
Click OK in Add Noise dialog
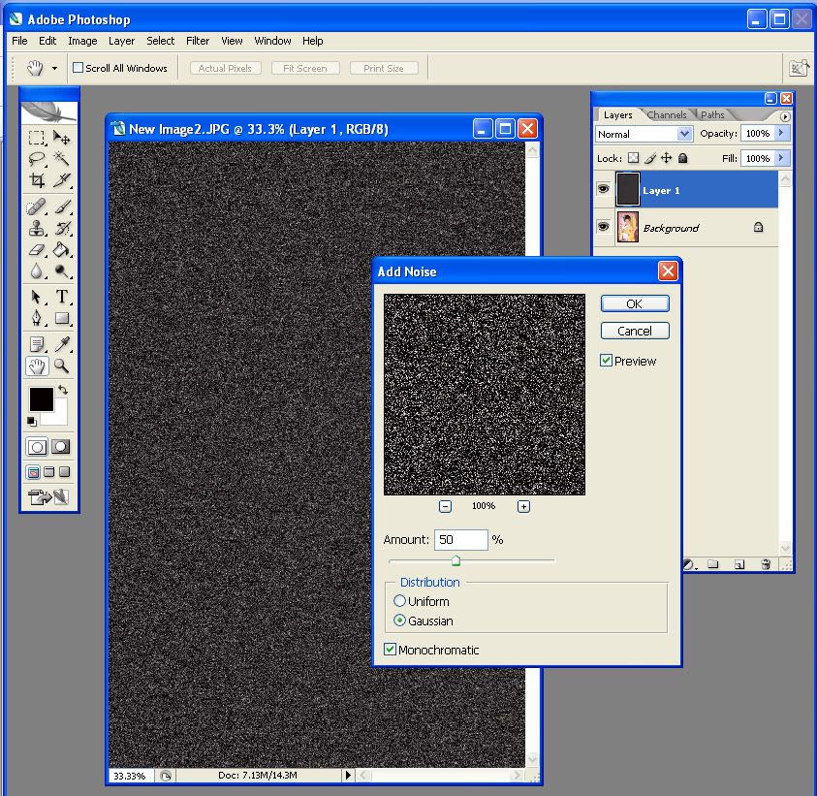coord(634,303)
